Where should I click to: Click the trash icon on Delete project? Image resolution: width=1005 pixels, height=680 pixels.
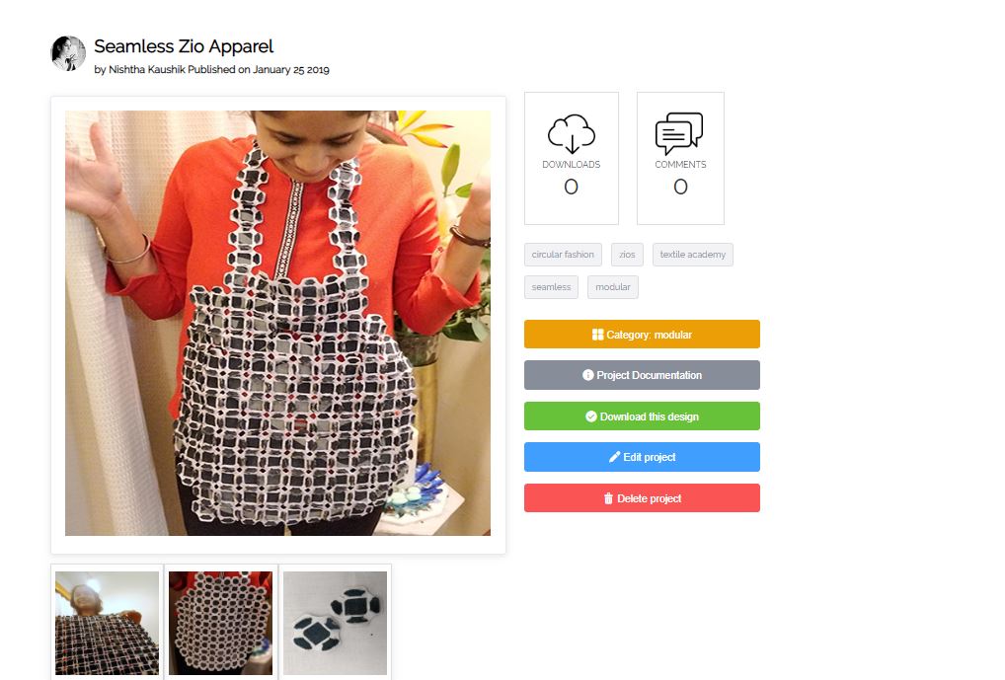(x=608, y=498)
